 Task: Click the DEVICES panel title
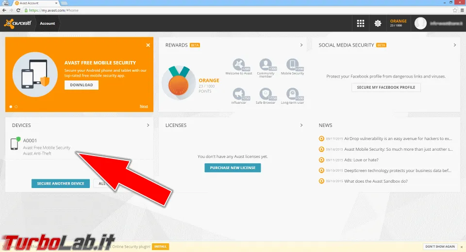pyautogui.click(x=21, y=125)
